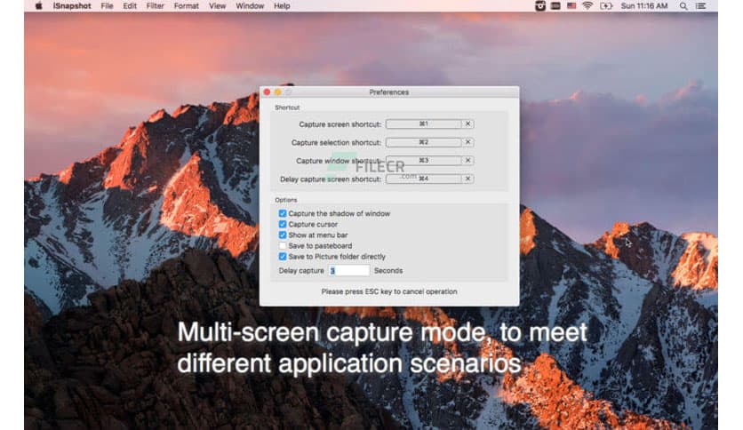
Task: Open the Help menu
Action: (x=282, y=6)
